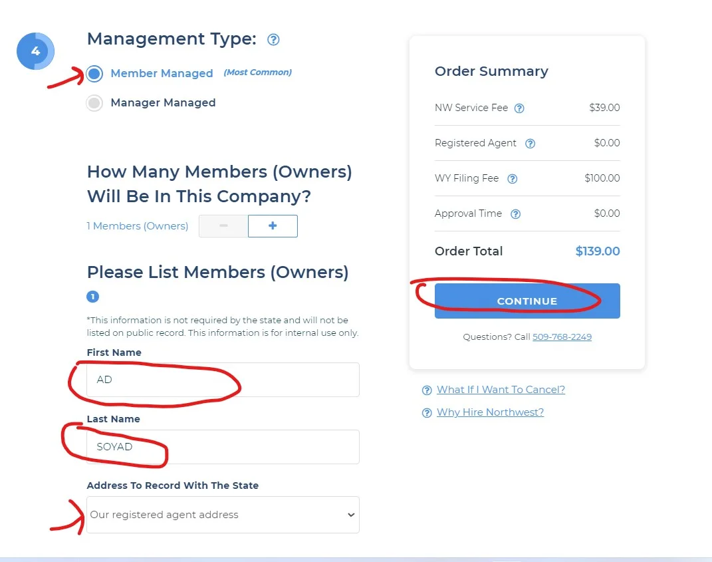The image size is (712, 562).
Task: Click the member number 1 badge
Action: tap(93, 297)
